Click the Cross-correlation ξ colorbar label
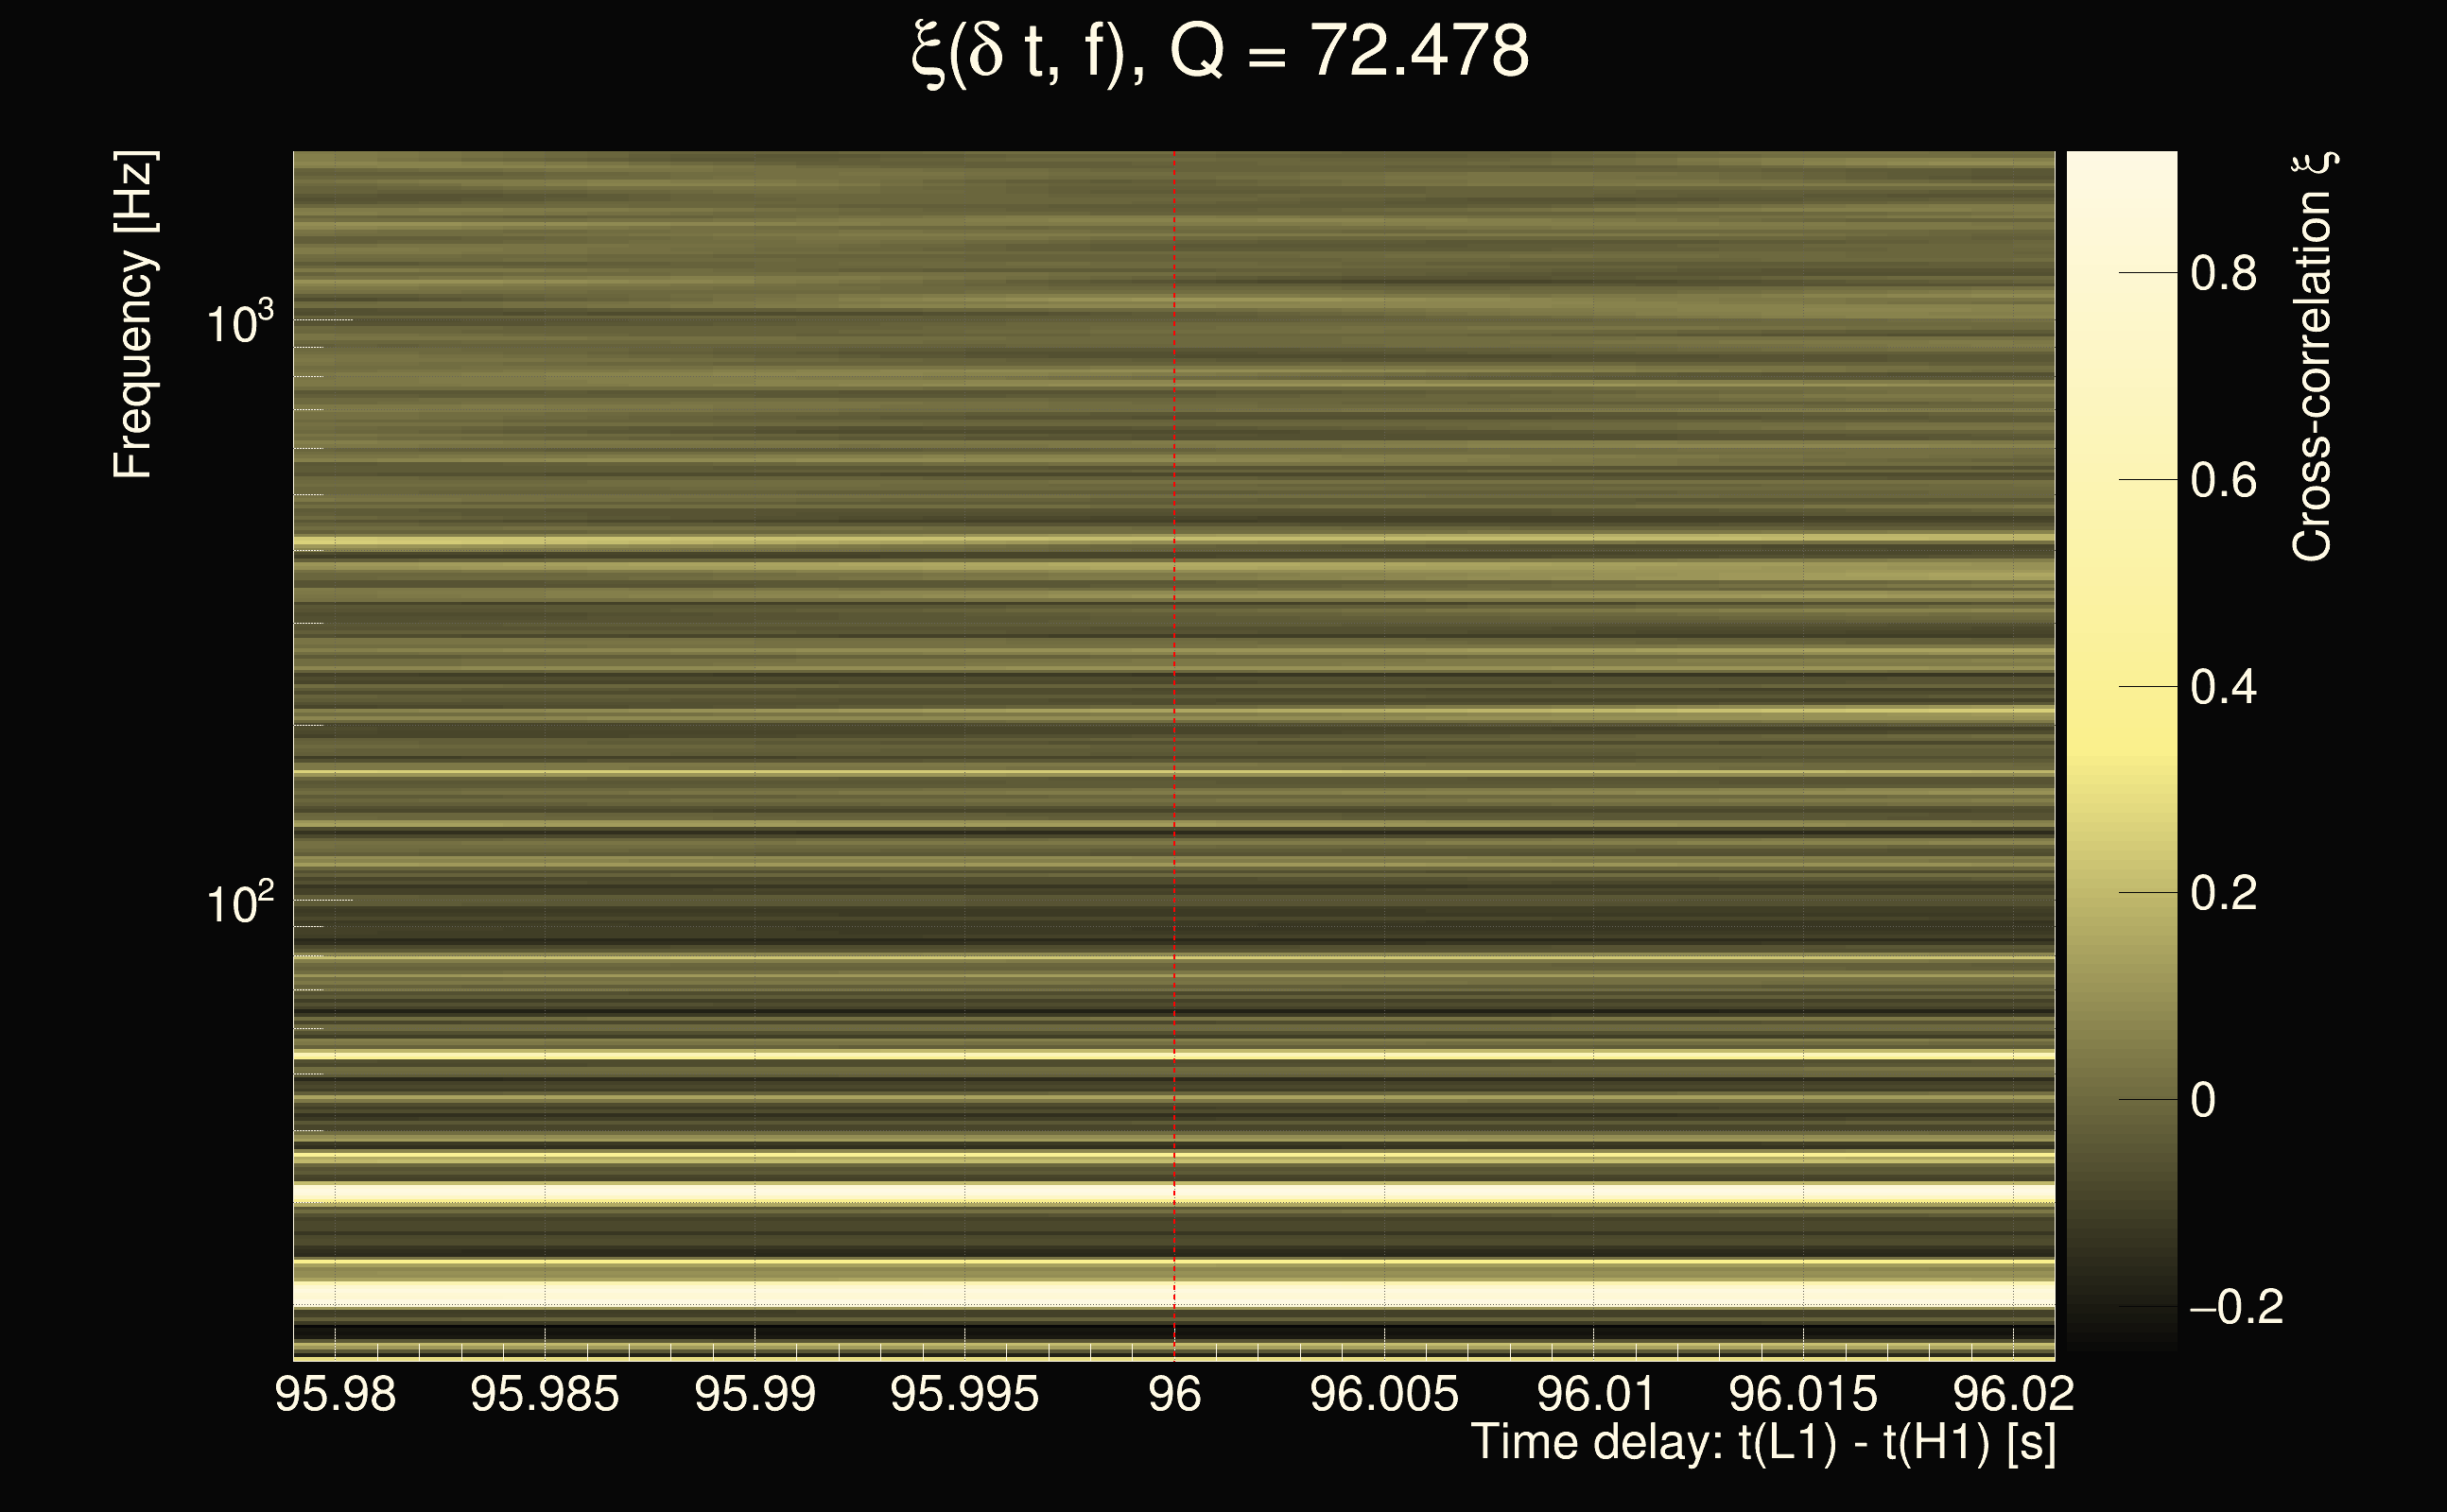Screen dimensions: 2447x1512 coord(2313,357)
